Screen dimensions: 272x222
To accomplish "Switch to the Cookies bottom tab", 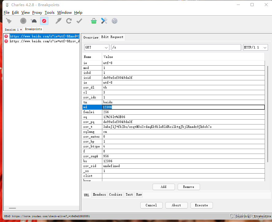I will [115, 194].
